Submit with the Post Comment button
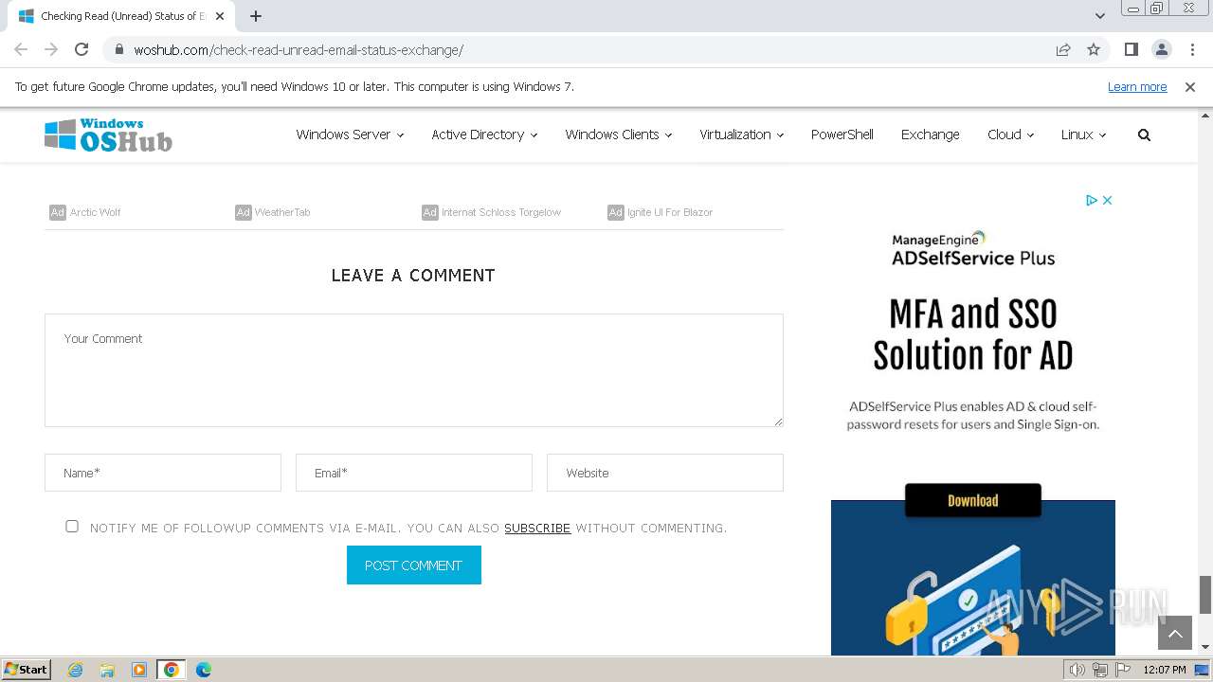This screenshot has width=1213, height=682. tap(414, 565)
